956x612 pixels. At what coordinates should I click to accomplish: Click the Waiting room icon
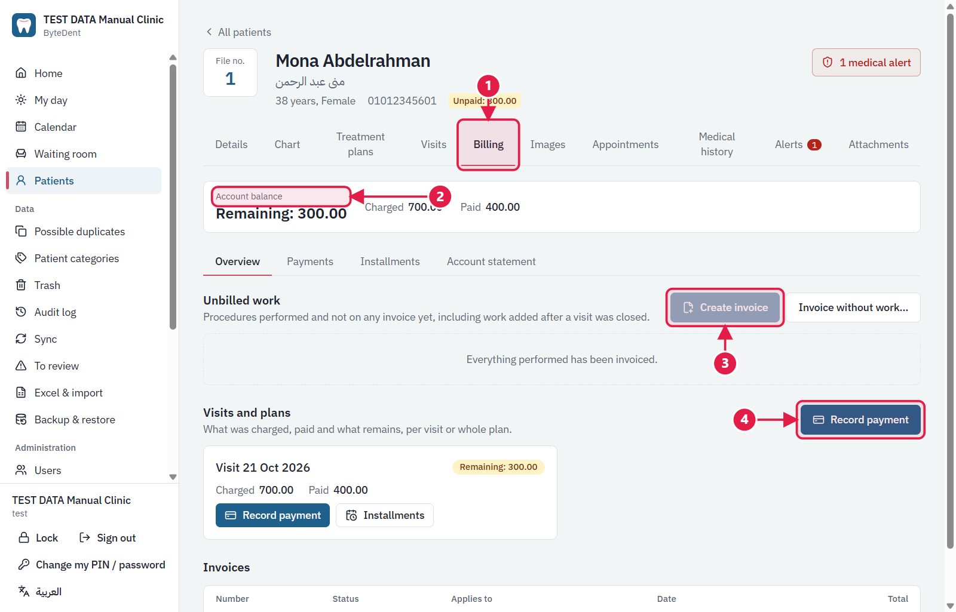(21, 153)
